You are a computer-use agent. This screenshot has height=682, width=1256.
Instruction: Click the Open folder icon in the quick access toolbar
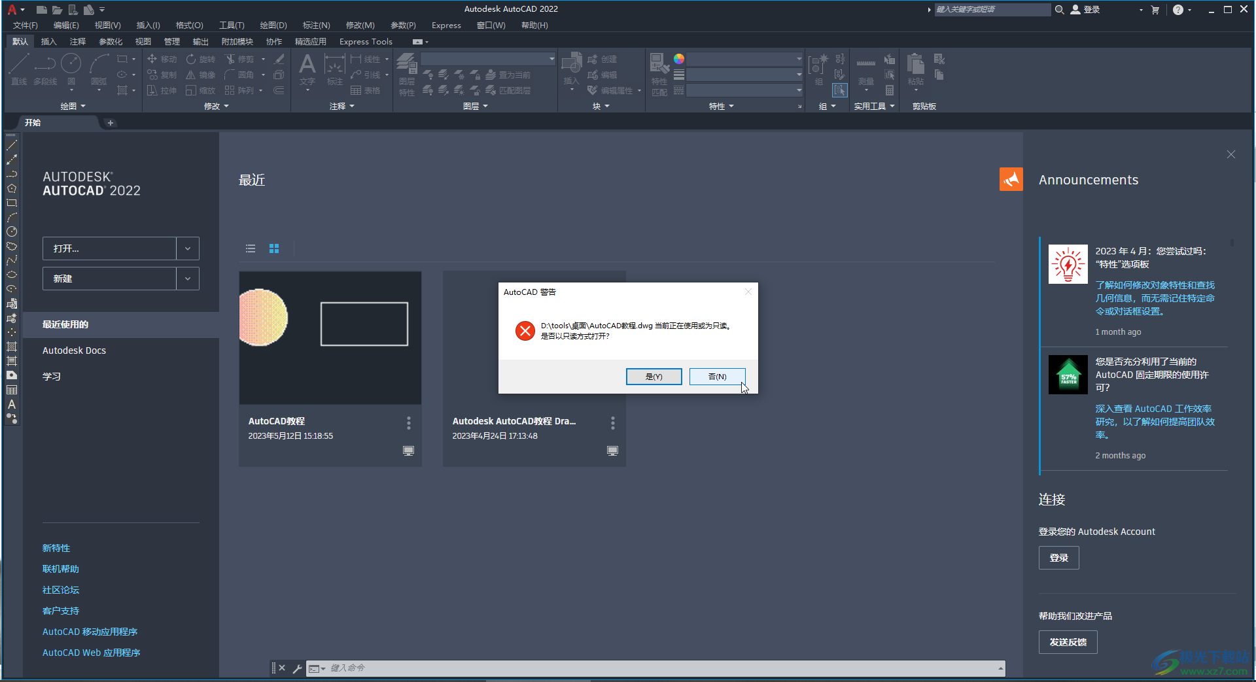click(57, 10)
